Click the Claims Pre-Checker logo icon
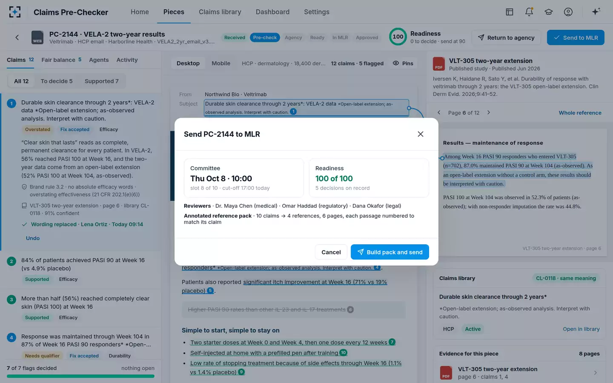 [x=15, y=12]
